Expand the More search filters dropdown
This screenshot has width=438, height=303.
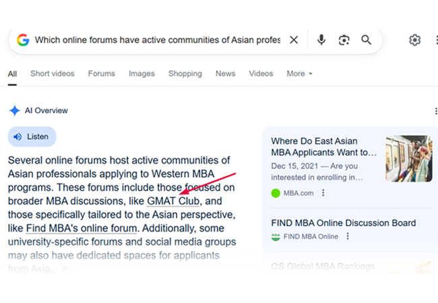pyautogui.click(x=300, y=73)
